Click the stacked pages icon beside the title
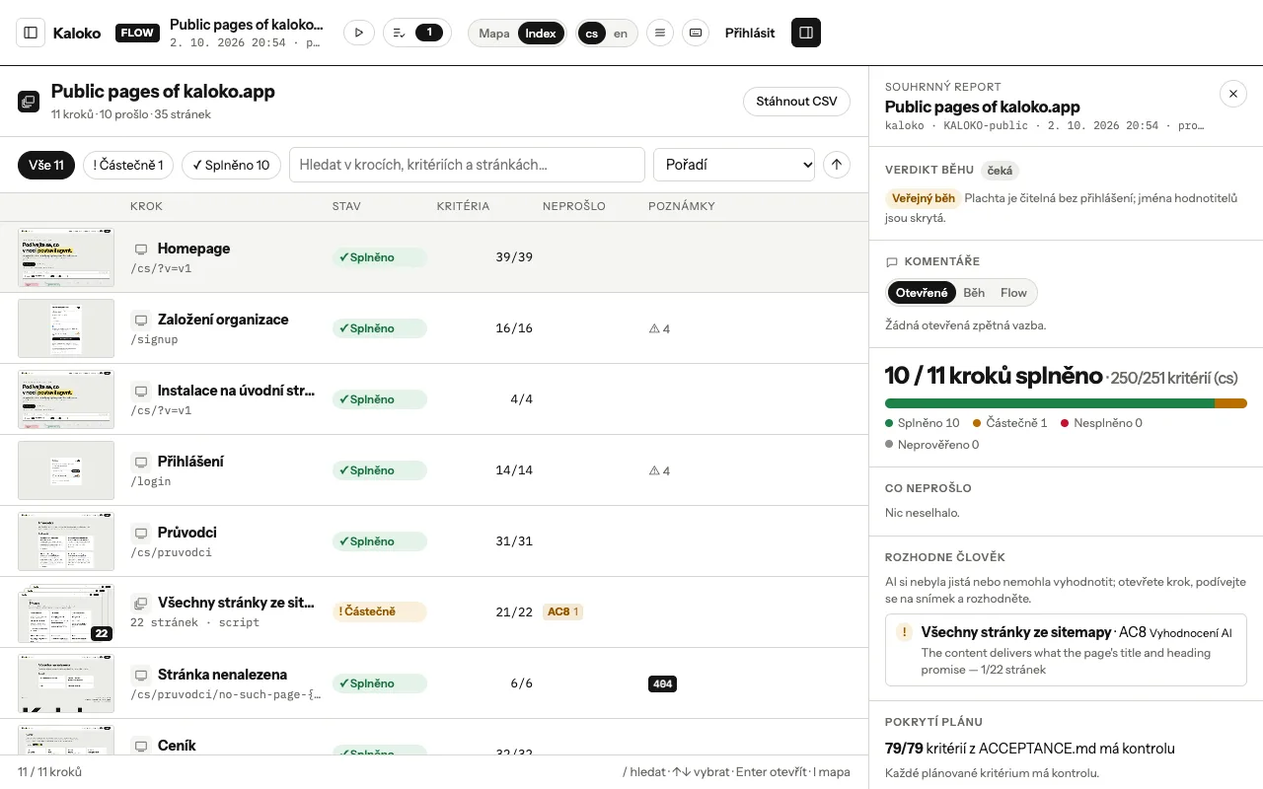 (x=29, y=102)
